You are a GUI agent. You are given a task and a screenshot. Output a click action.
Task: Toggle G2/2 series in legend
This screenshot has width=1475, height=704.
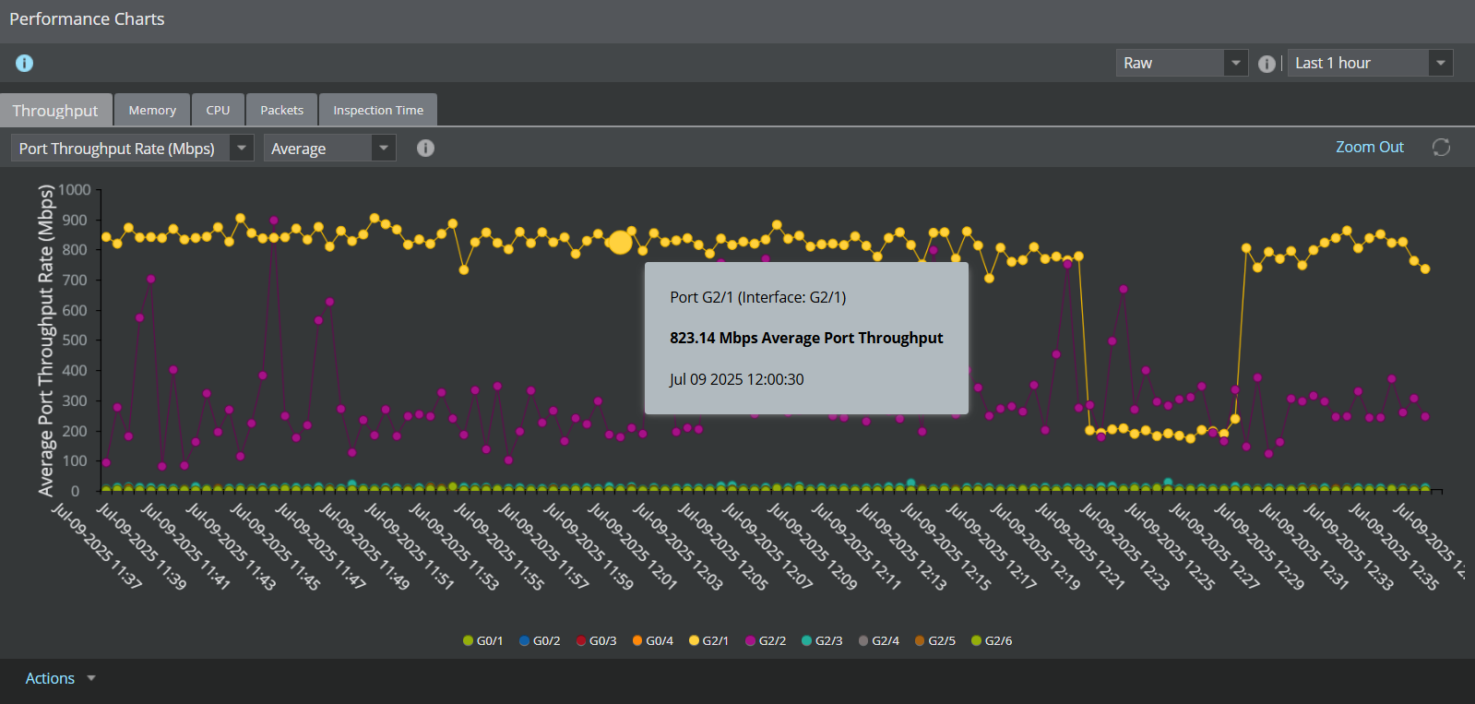tap(766, 640)
